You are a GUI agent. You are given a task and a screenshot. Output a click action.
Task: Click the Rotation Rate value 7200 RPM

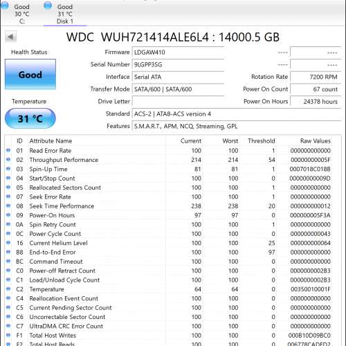click(x=316, y=77)
